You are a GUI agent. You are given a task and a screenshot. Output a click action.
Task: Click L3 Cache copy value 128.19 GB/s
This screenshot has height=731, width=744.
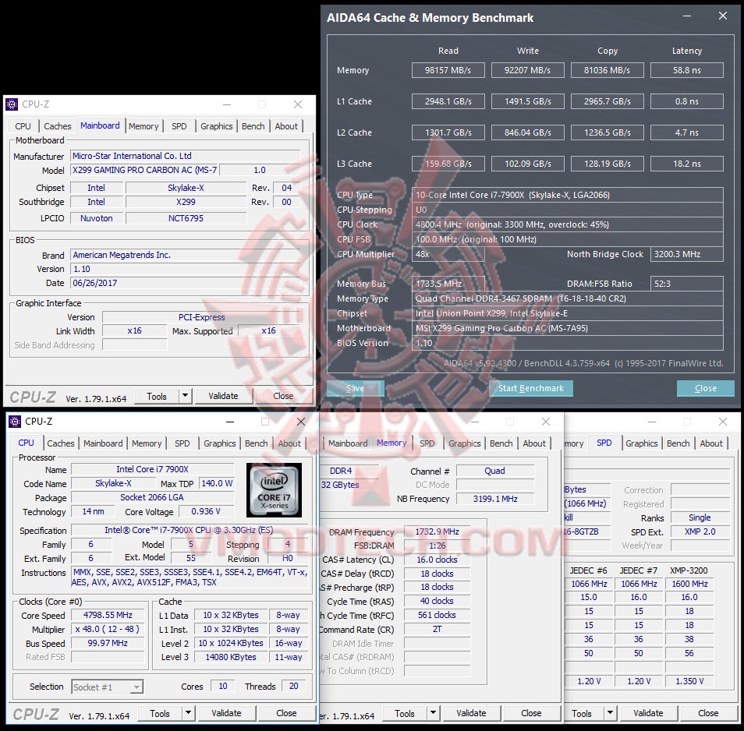607,164
